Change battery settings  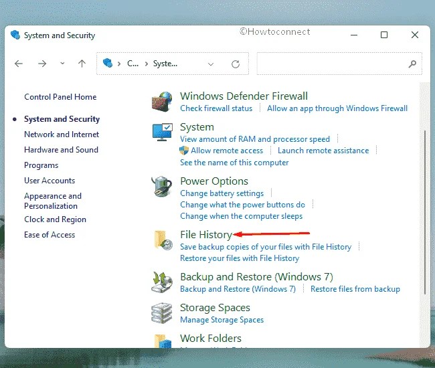[222, 193]
